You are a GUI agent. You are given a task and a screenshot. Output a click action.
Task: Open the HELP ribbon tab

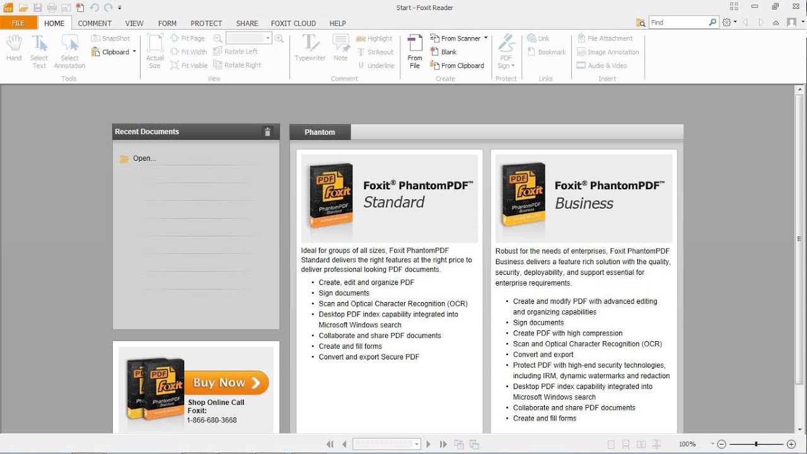(x=337, y=23)
